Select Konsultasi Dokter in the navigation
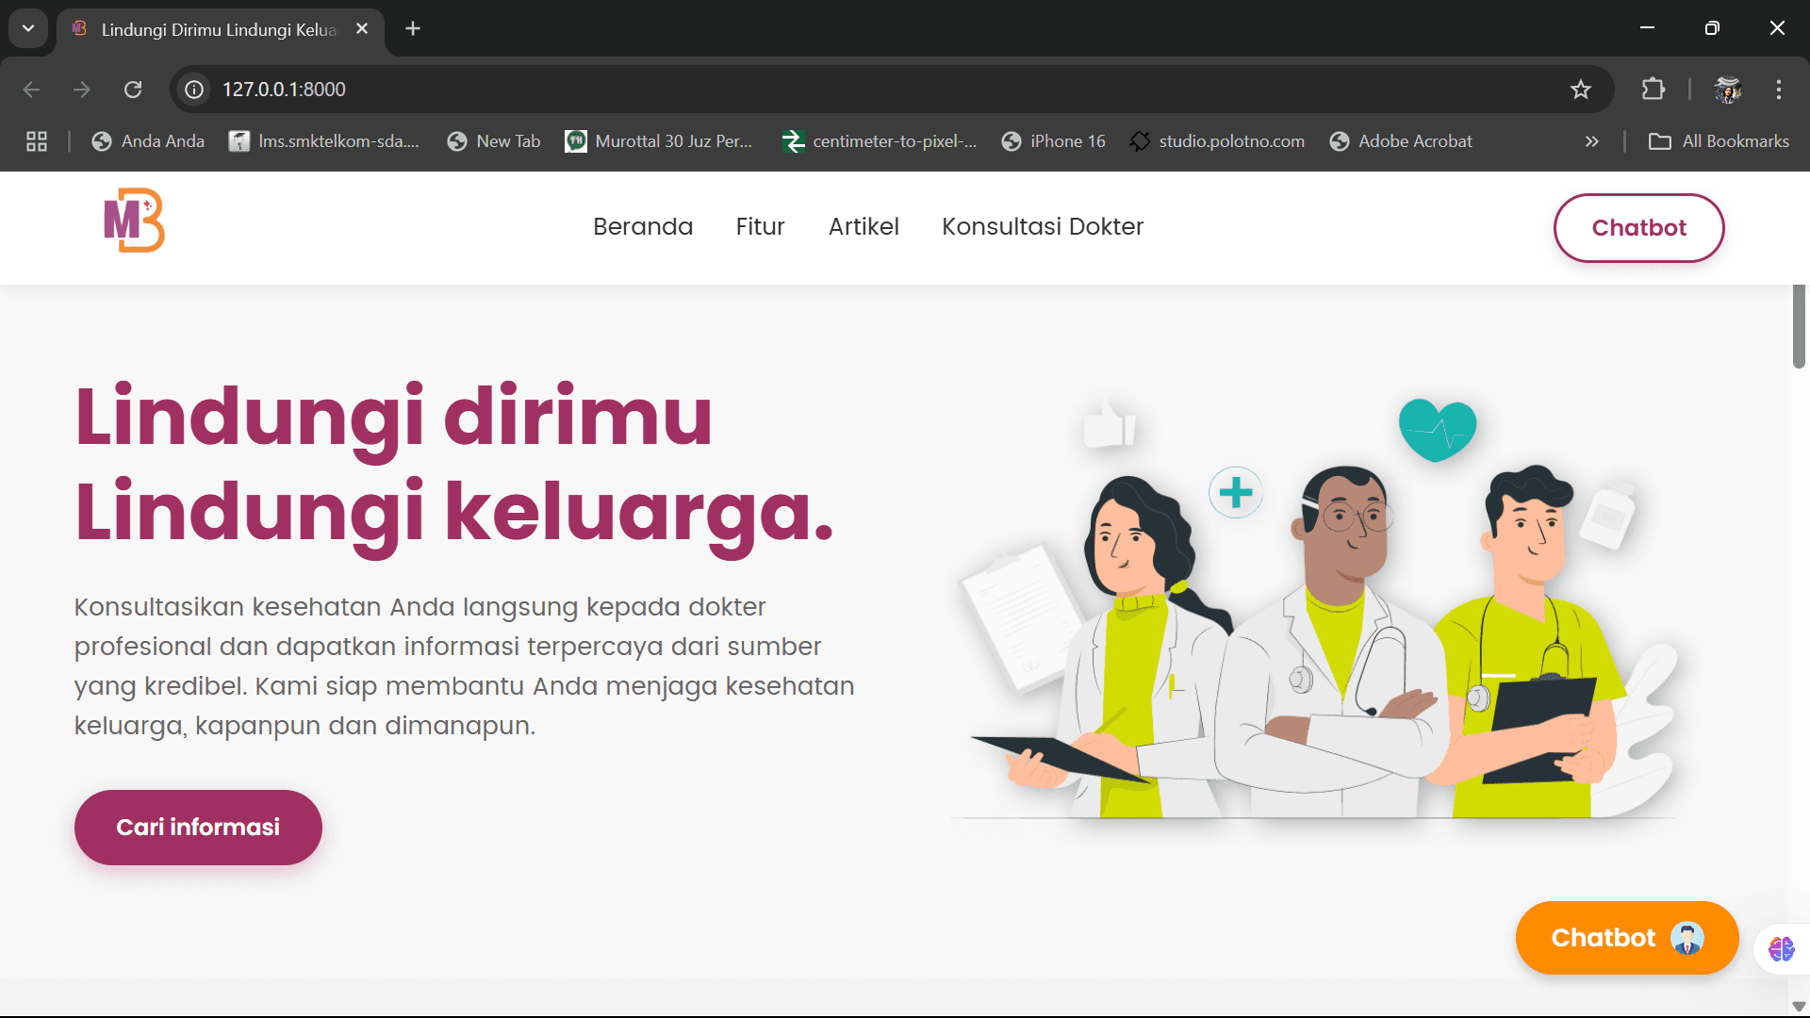The height and width of the screenshot is (1018, 1810). pos(1043,227)
